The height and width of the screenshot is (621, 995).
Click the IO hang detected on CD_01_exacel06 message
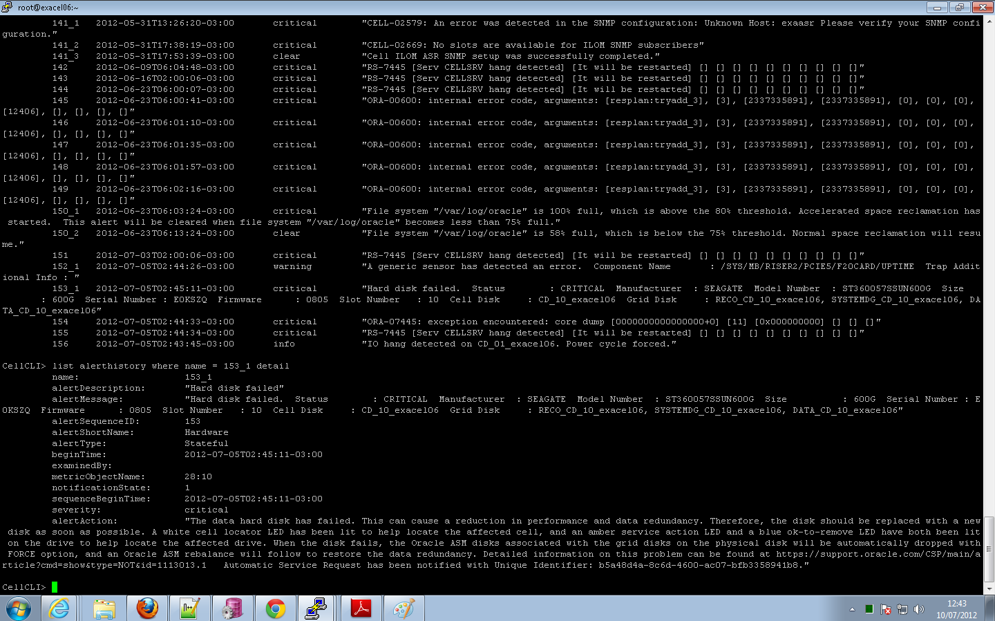(519, 344)
